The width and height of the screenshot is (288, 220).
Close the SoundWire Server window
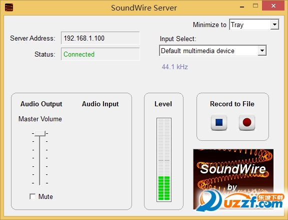(273, 6)
